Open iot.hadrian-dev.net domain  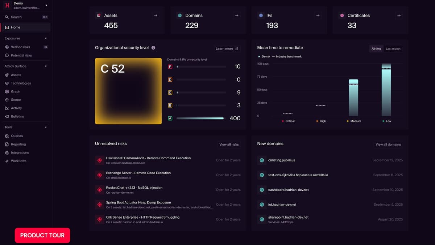pos(330,205)
